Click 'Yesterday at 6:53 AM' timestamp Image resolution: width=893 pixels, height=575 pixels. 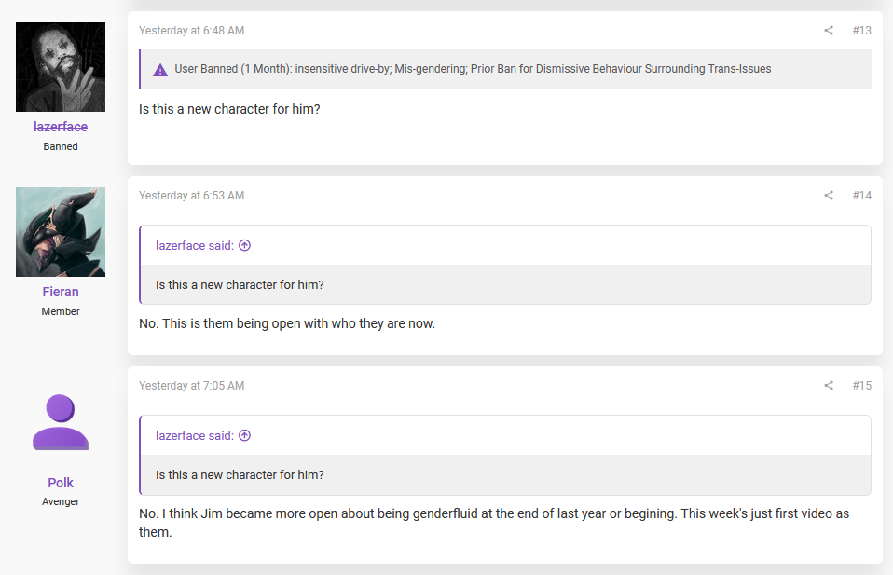coord(191,196)
